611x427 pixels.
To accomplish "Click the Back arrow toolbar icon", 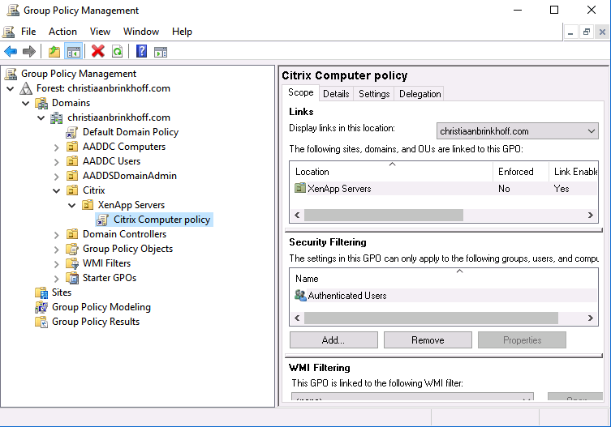I will click(11, 51).
